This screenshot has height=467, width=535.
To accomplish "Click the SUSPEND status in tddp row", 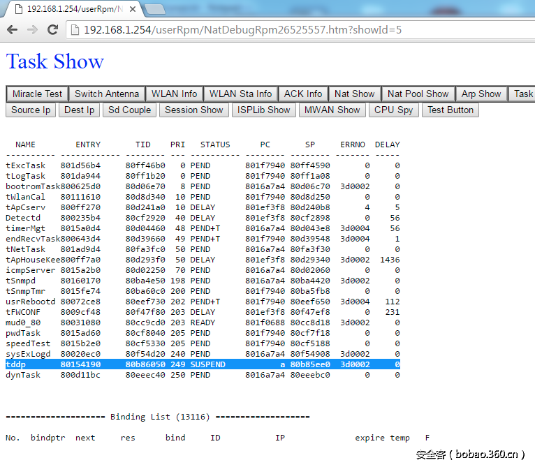I will pyautogui.click(x=208, y=364).
